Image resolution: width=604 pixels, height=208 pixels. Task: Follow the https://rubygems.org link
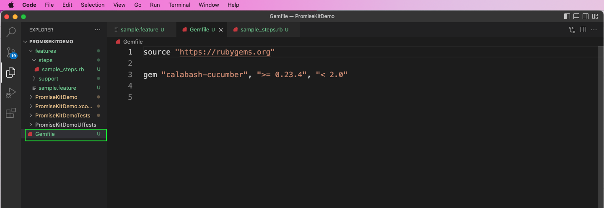pos(225,52)
